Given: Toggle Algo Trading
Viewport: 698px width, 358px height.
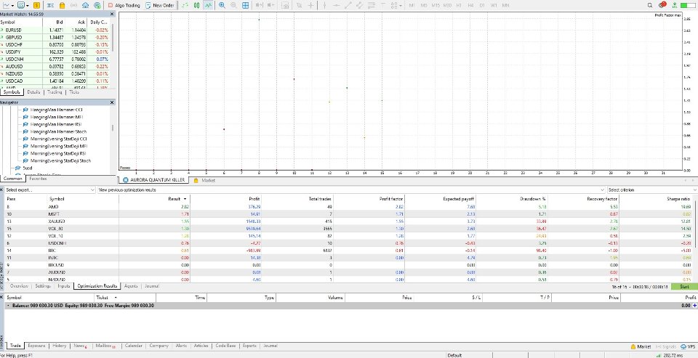Looking at the screenshot, I should [x=124, y=5].
